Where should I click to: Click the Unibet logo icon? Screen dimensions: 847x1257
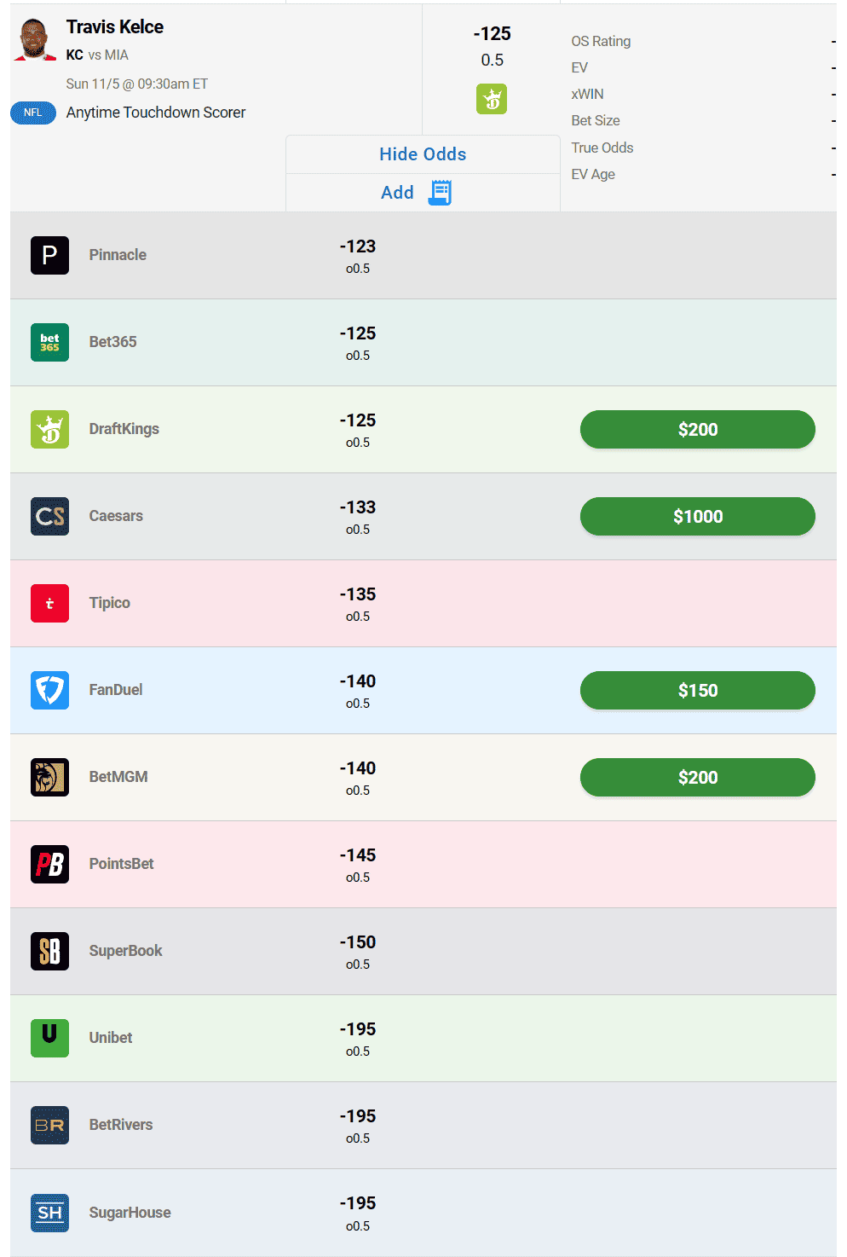49,1038
